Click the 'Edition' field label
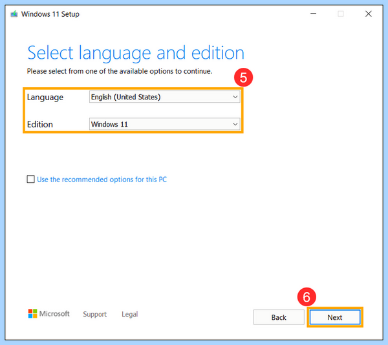Viewport: 388px width, 345px height. click(40, 124)
